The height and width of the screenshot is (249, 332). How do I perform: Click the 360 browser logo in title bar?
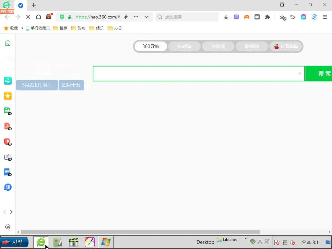6,5
